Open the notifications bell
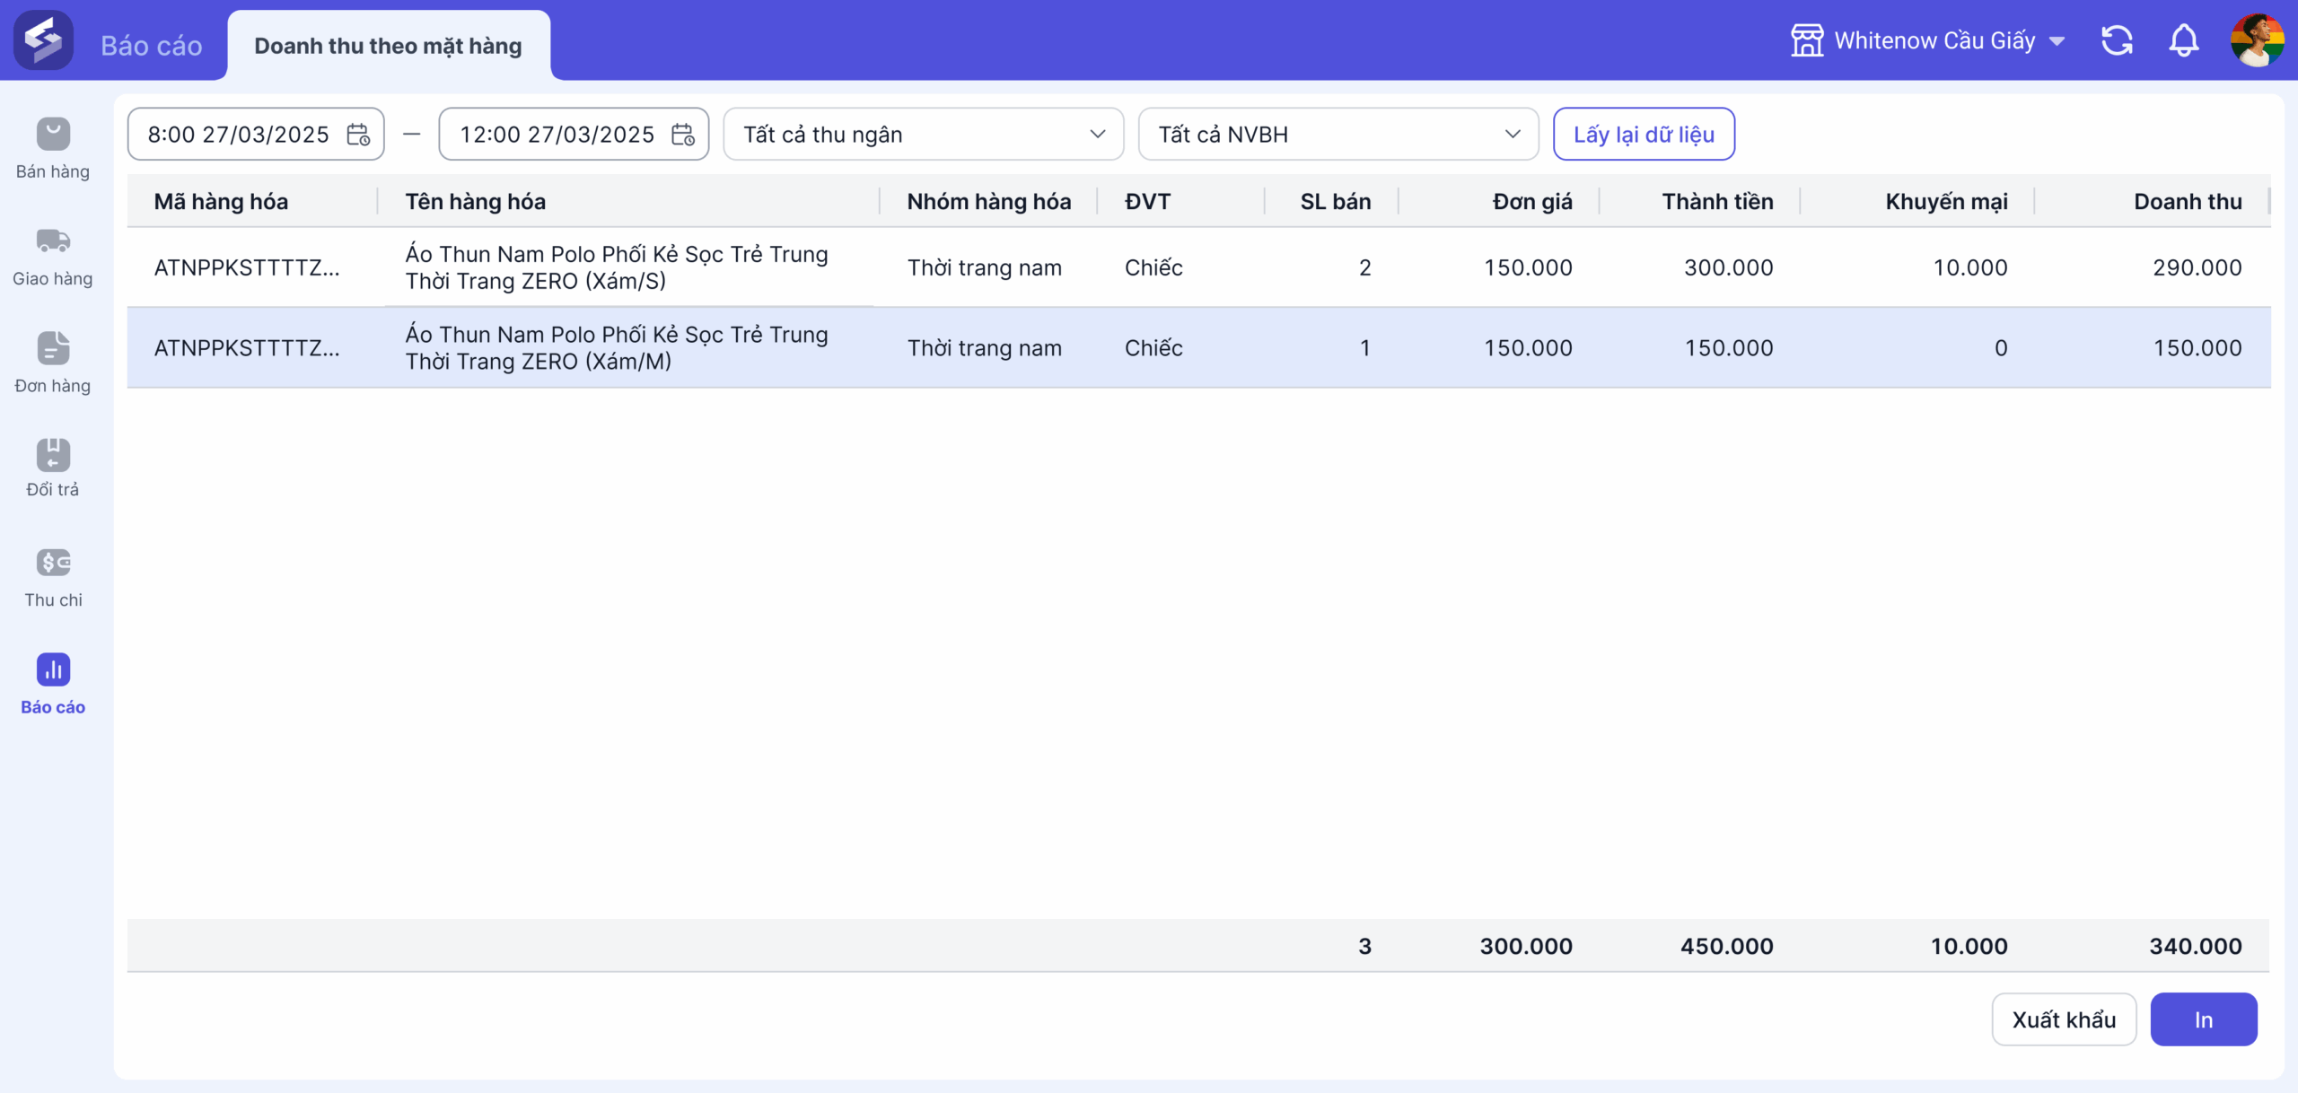2298x1093 pixels. coord(2183,40)
